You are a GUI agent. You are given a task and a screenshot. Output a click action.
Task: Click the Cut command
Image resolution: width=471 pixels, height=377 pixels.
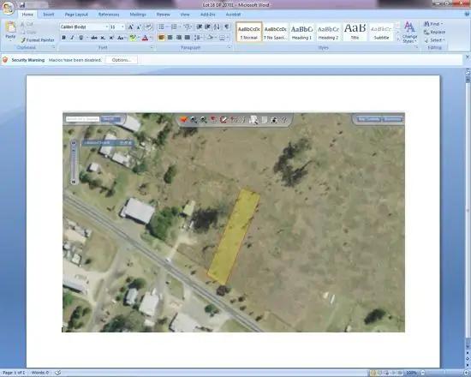[27, 24]
